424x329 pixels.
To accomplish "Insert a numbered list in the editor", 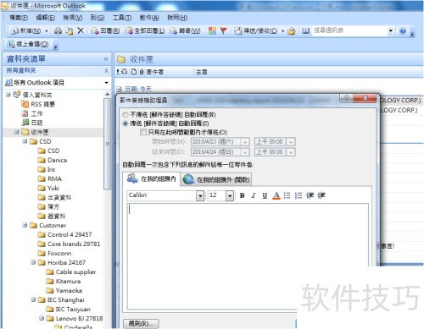I will 298,195.
